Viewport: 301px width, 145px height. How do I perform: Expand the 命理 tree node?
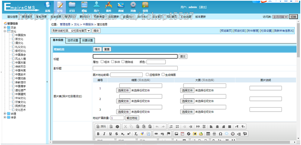(5, 113)
